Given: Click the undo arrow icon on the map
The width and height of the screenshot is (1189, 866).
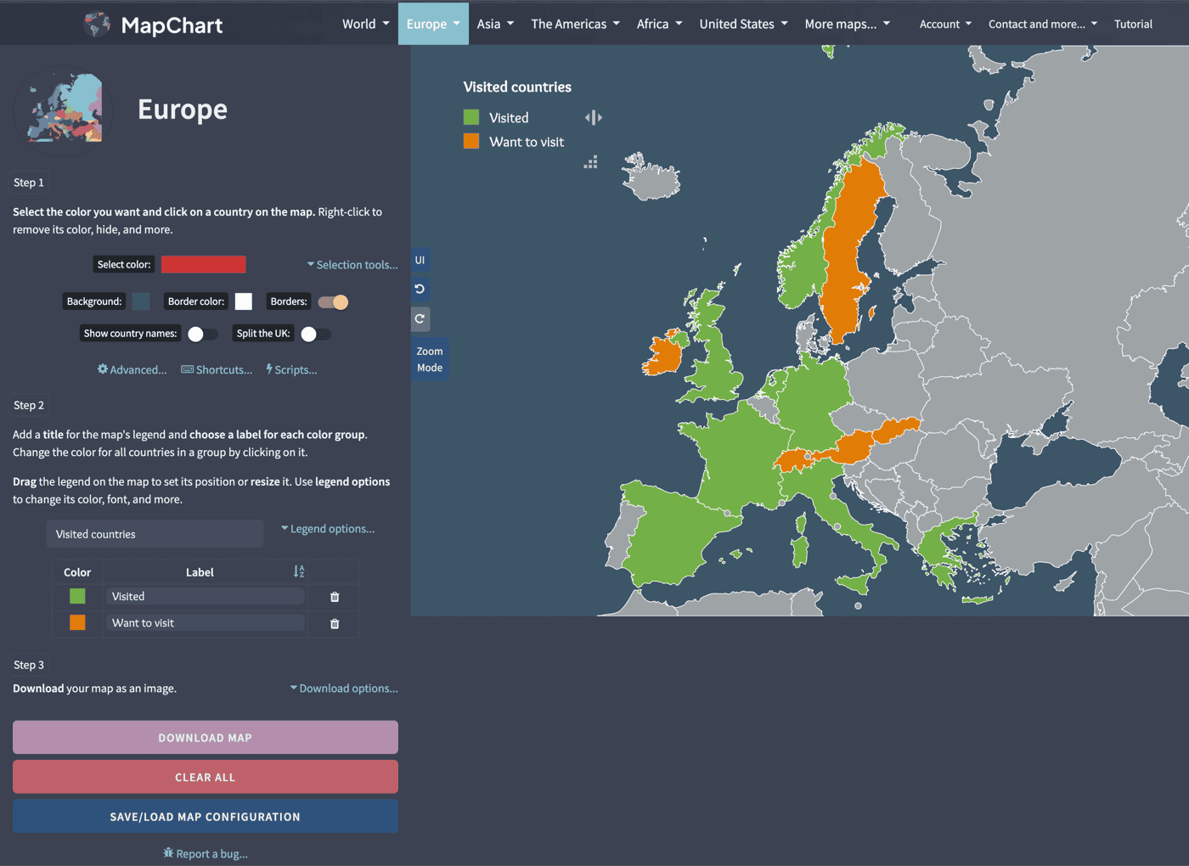Looking at the screenshot, I should click(420, 289).
